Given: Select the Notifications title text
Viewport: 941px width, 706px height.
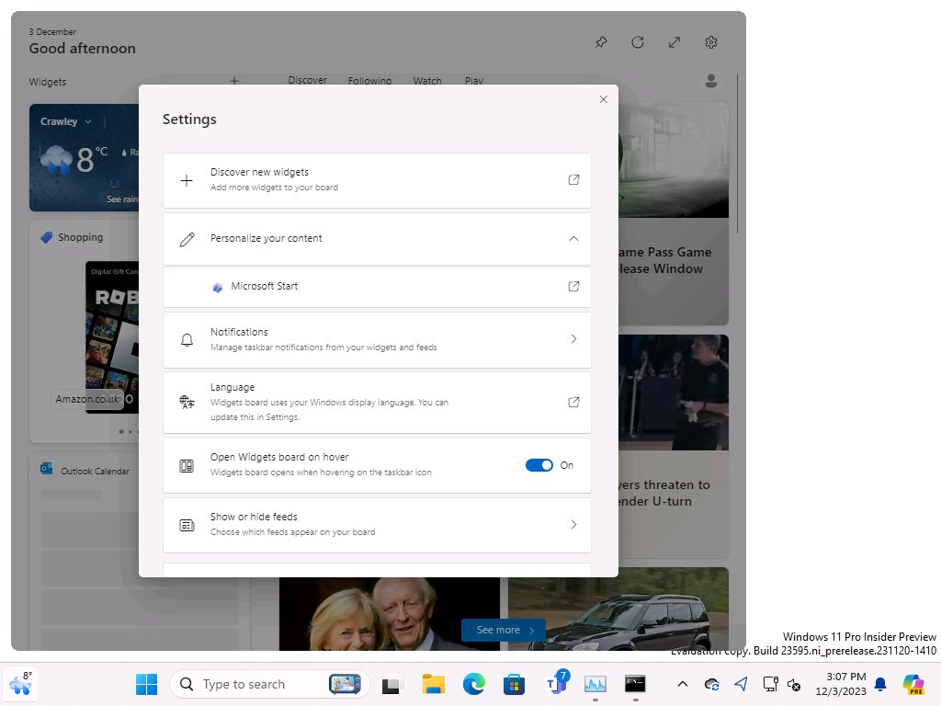Looking at the screenshot, I should tap(239, 332).
